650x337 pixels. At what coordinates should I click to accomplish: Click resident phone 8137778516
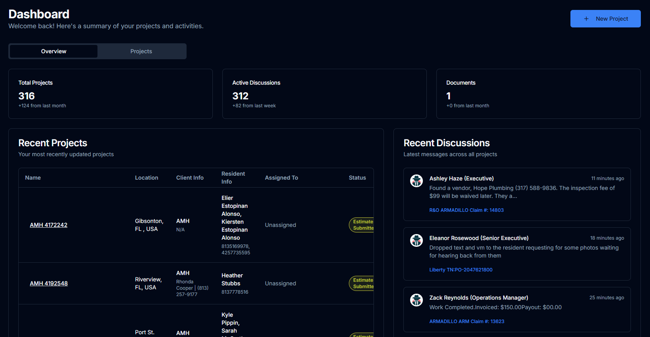pos(235,292)
